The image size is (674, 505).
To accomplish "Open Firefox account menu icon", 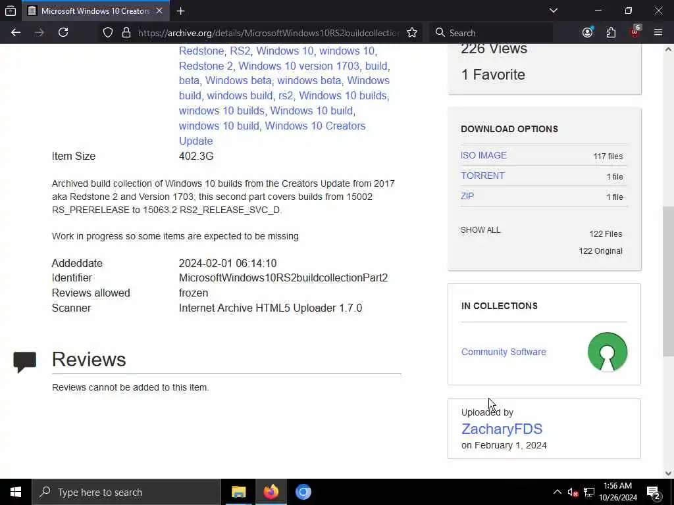I will click(x=588, y=33).
